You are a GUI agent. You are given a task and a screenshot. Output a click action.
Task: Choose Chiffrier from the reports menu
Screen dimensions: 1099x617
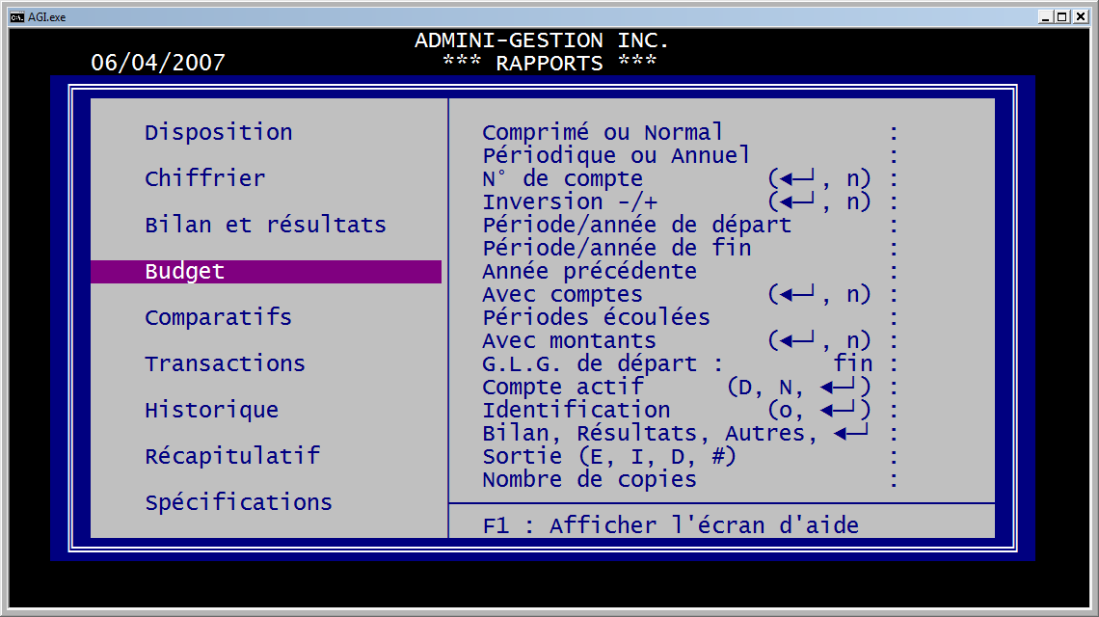tap(204, 179)
